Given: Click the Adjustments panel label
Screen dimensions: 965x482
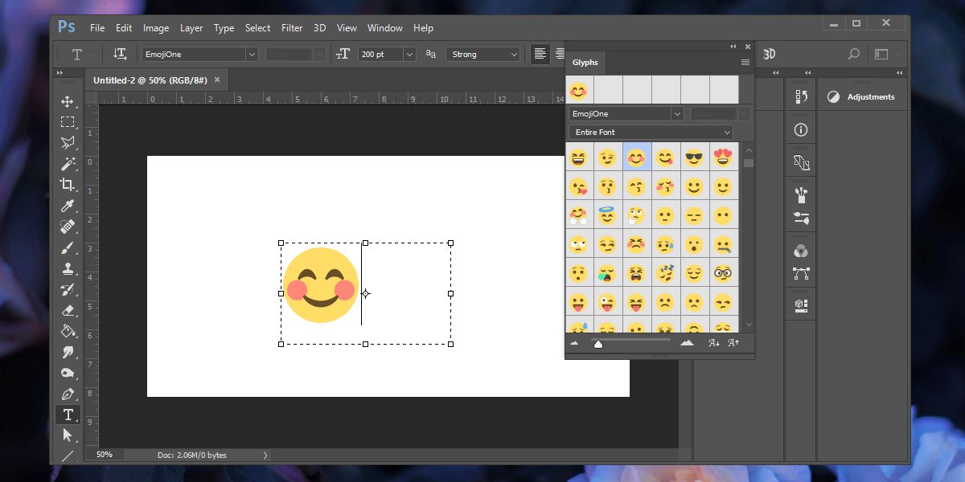Looking at the screenshot, I should [872, 96].
